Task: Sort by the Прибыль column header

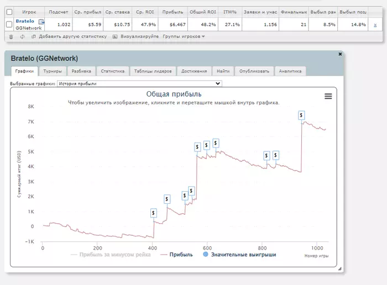Action: [172, 12]
